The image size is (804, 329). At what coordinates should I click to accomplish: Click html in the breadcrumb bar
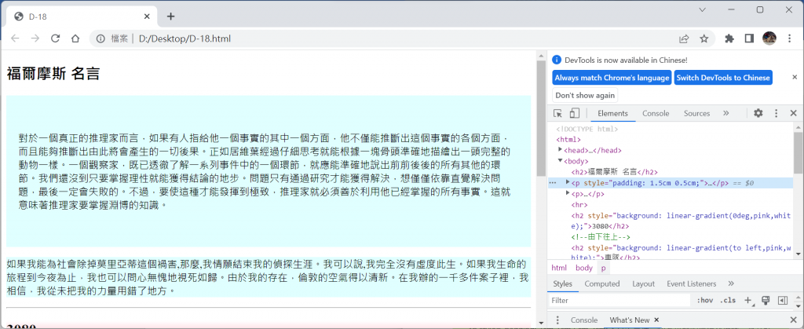click(x=559, y=268)
